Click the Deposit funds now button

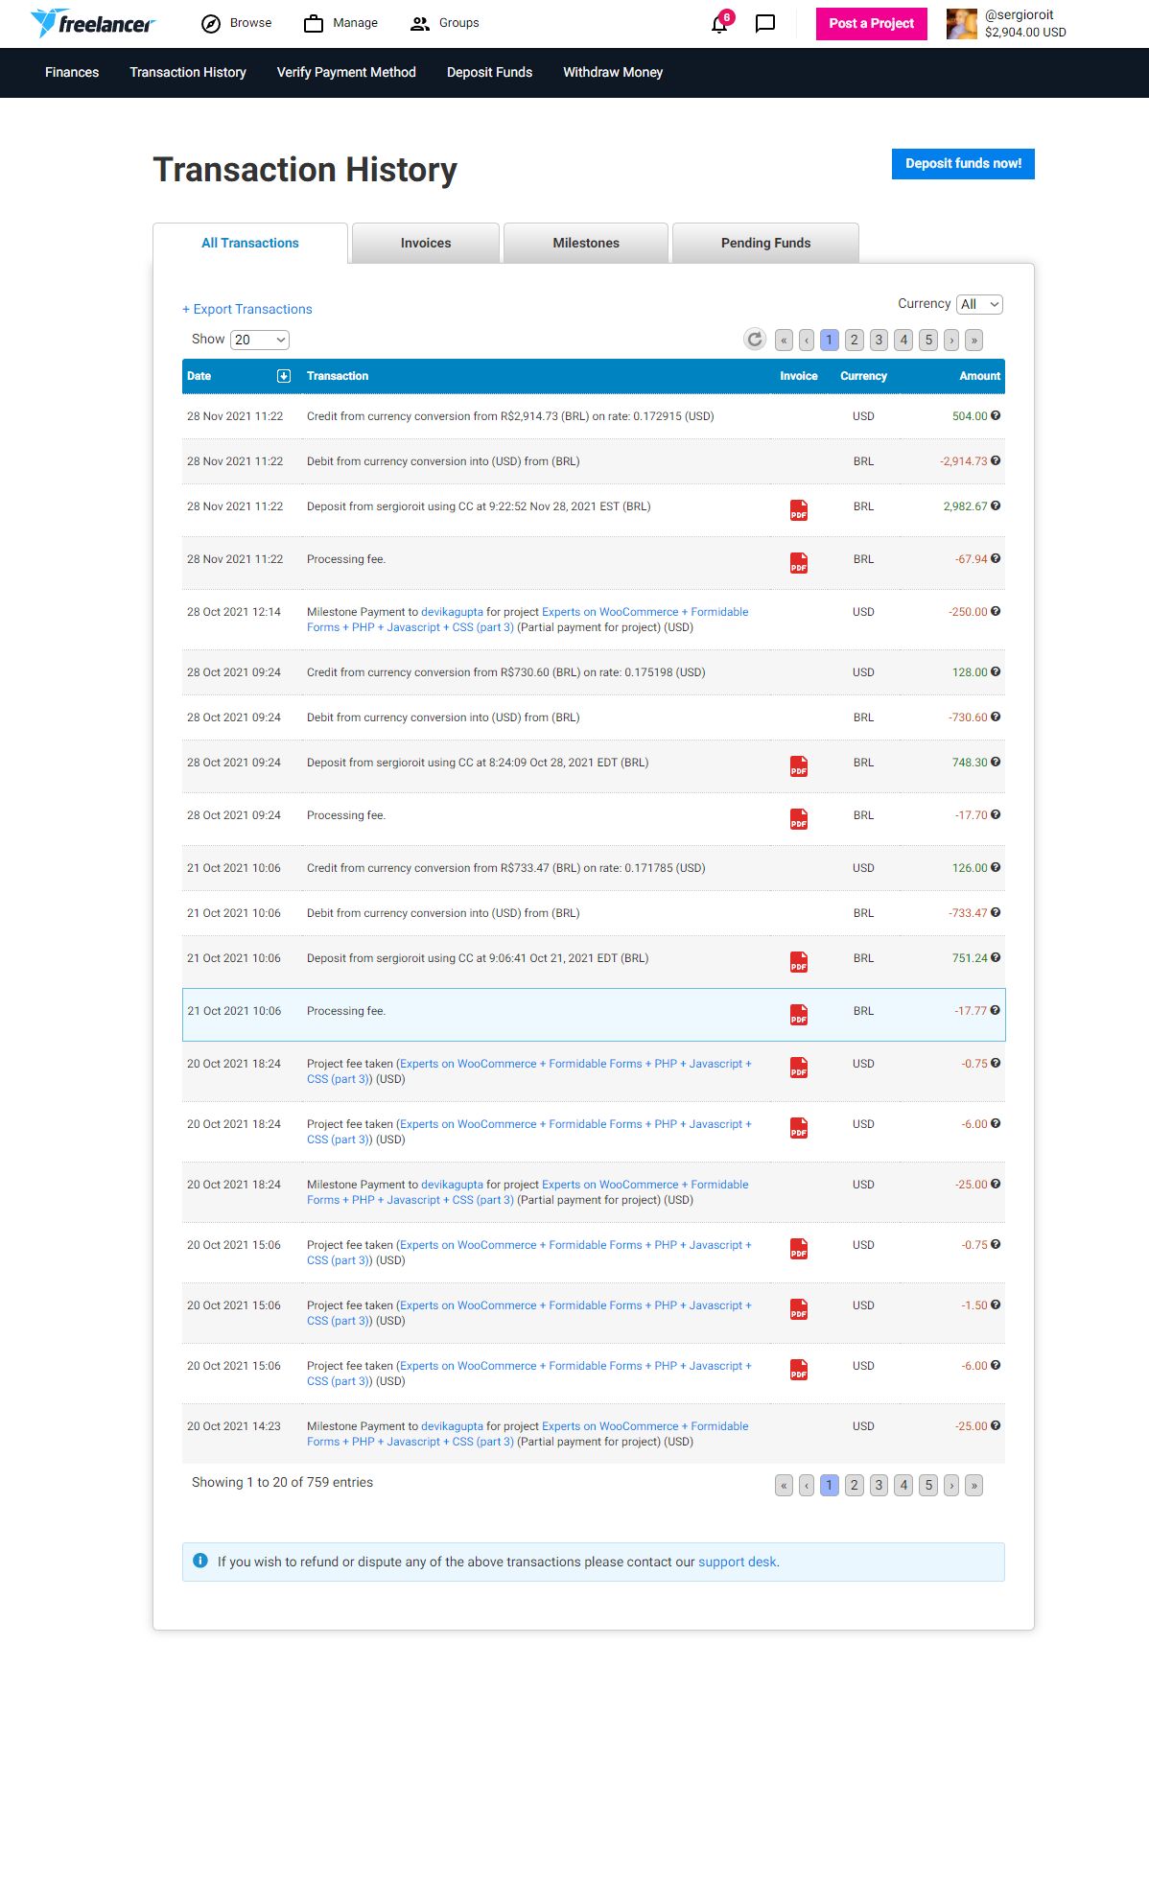[963, 164]
